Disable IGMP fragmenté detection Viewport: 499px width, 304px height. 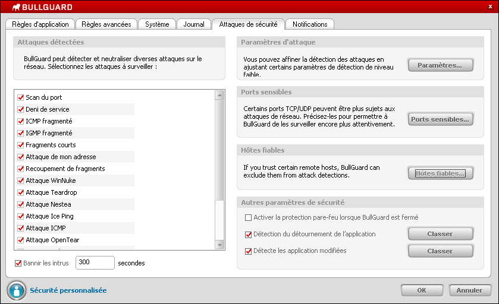coord(21,133)
